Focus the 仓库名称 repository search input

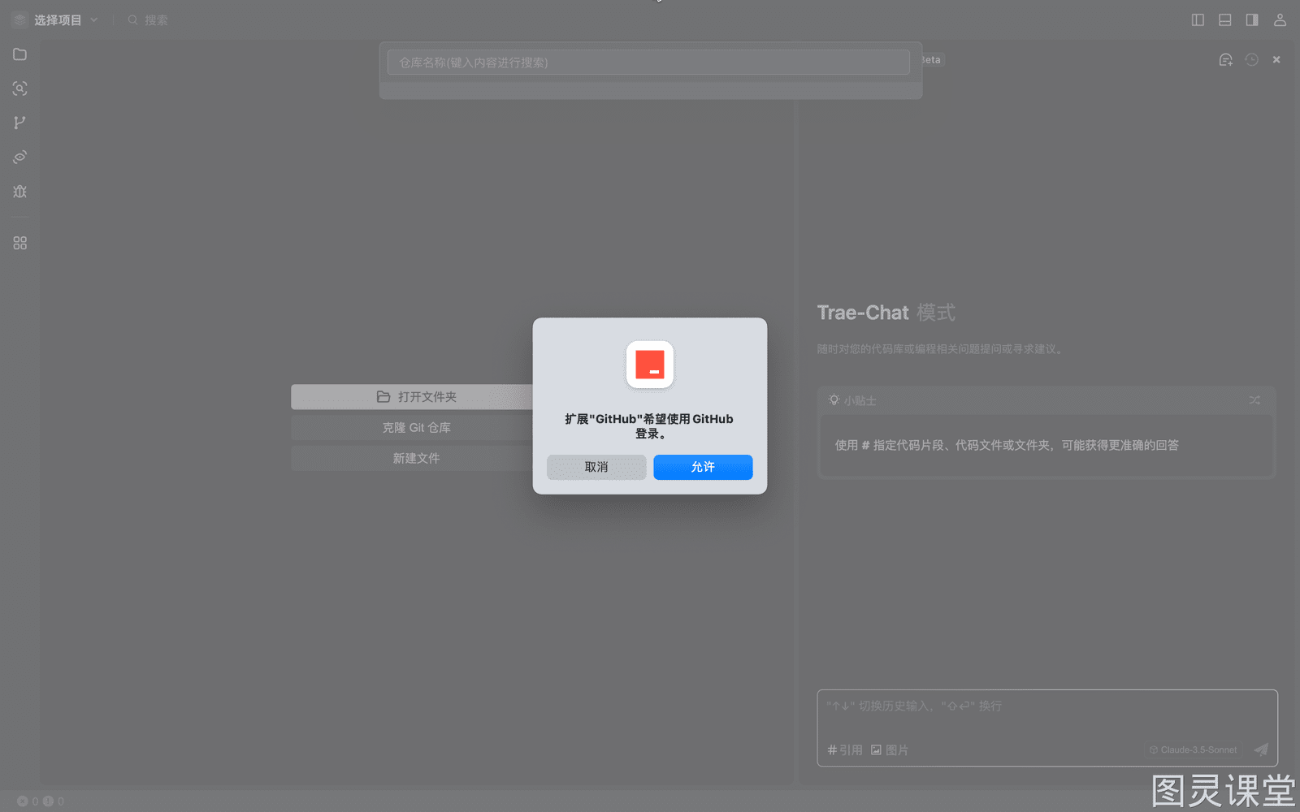pos(648,63)
